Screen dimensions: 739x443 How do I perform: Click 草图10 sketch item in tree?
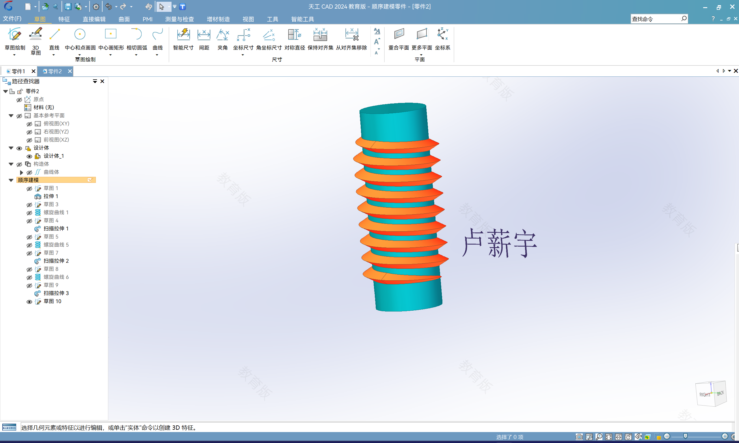52,302
